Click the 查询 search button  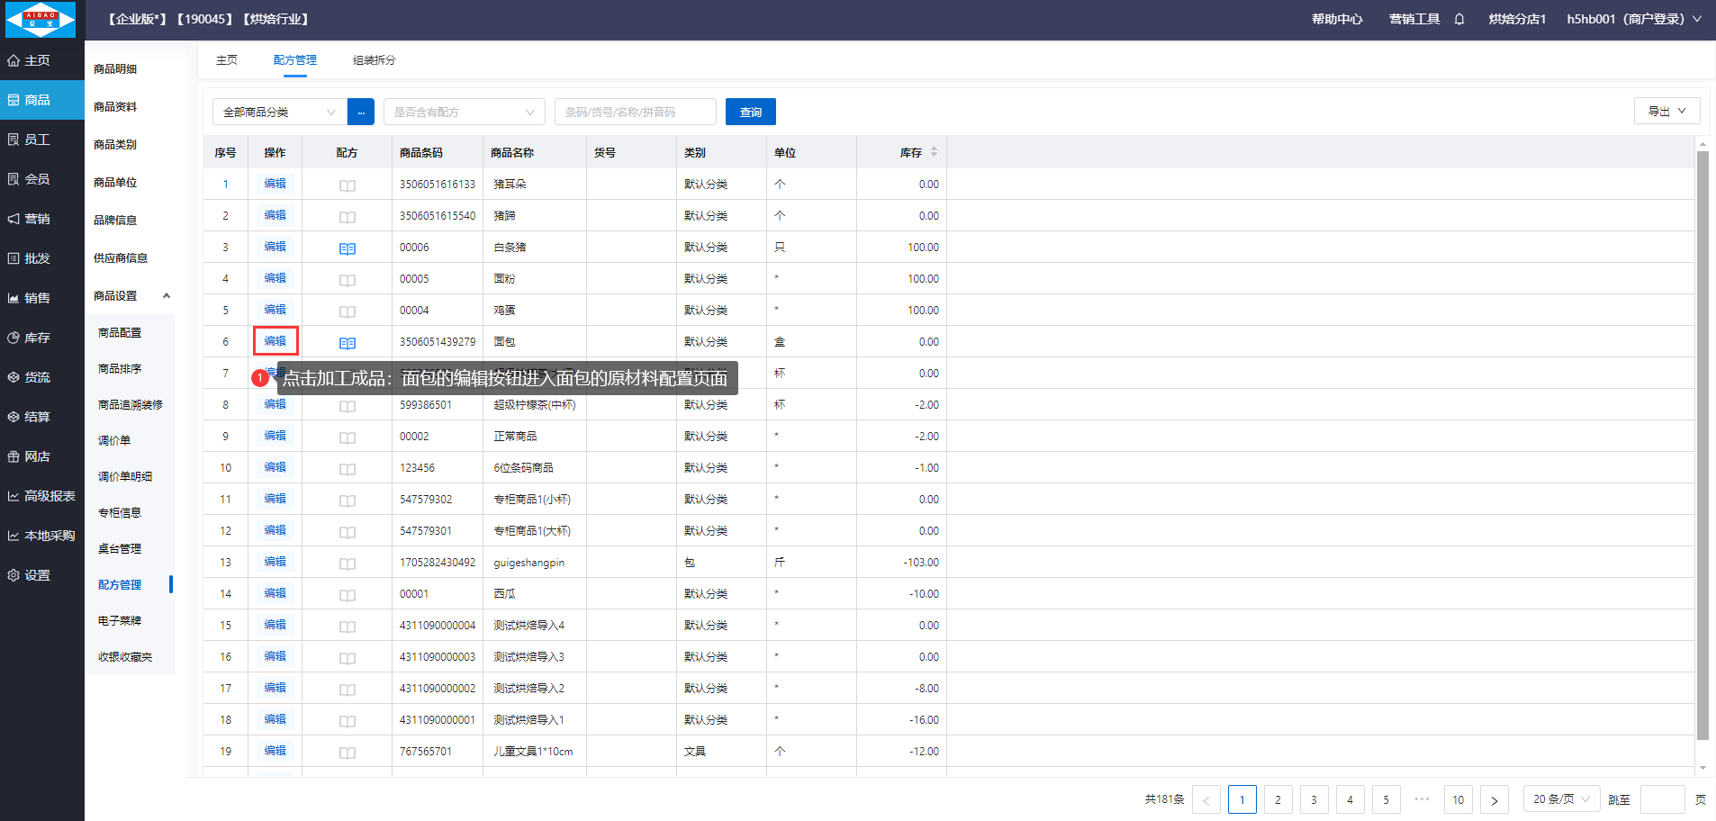tap(750, 112)
